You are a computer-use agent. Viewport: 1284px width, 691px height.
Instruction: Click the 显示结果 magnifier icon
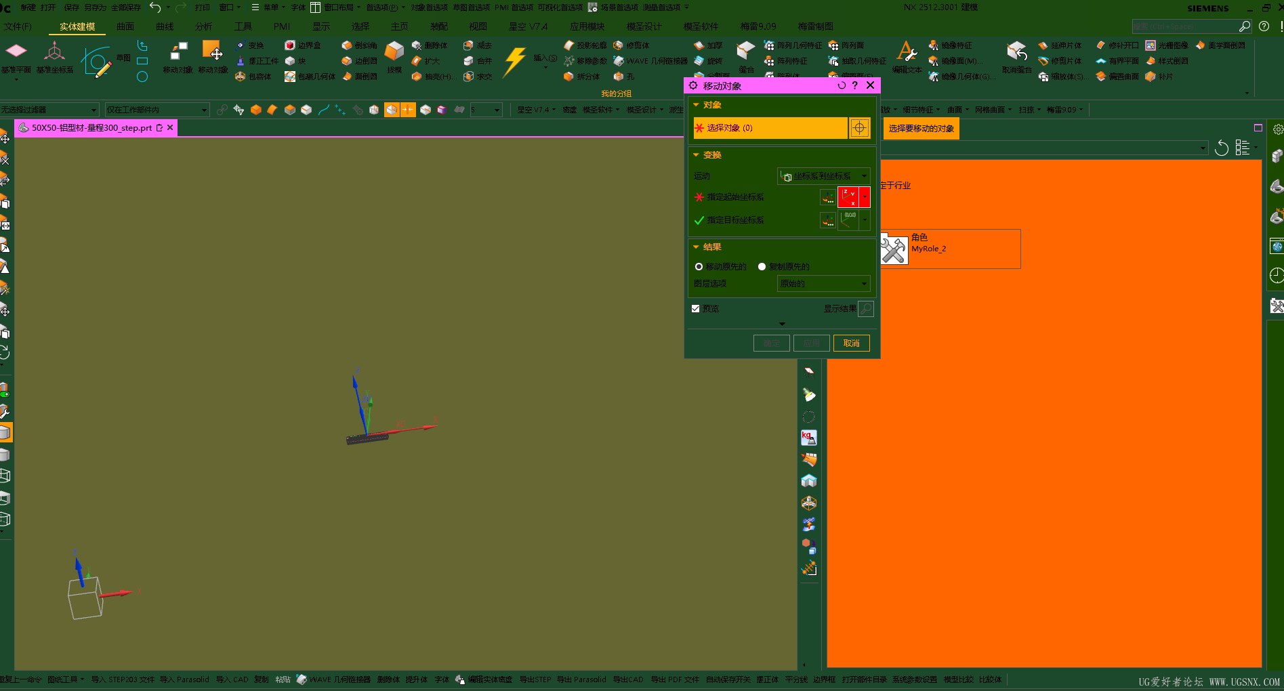[865, 309]
